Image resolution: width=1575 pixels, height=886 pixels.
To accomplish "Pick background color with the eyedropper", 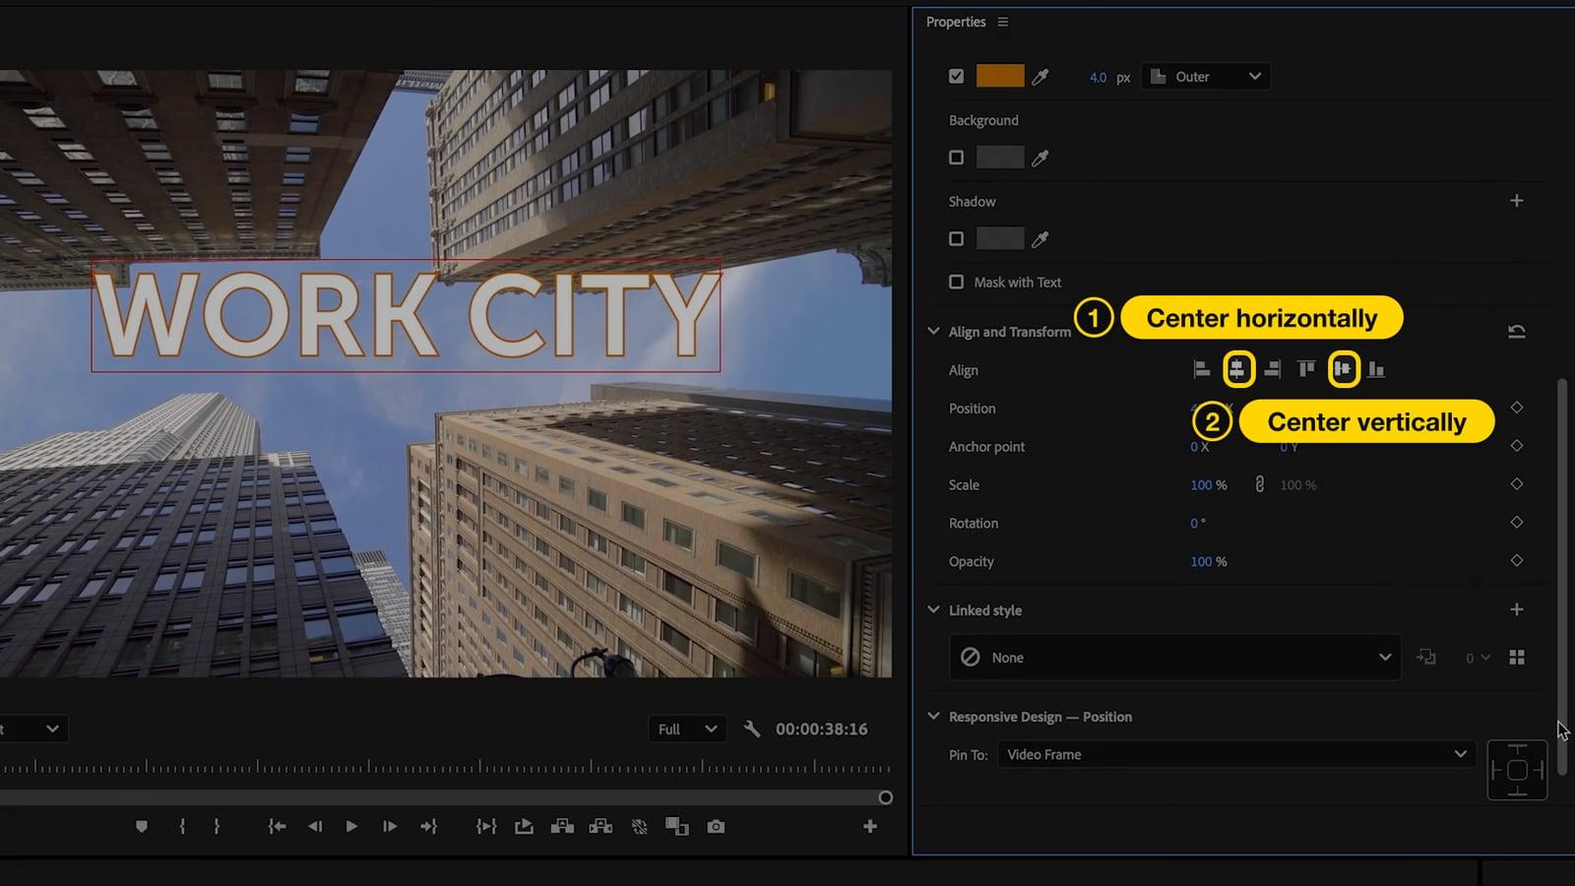I will coord(1039,158).
